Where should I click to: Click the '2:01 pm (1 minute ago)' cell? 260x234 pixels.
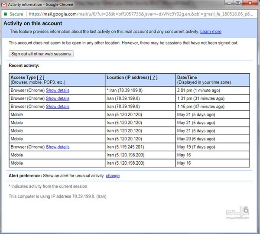[x=213, y=91]
